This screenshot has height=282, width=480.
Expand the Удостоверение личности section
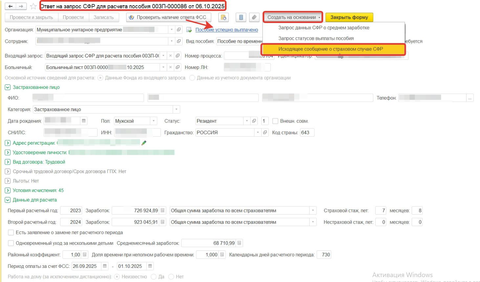tap(8, 153)
